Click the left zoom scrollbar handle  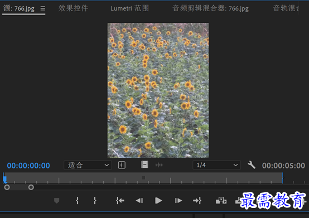pos(7,187)
